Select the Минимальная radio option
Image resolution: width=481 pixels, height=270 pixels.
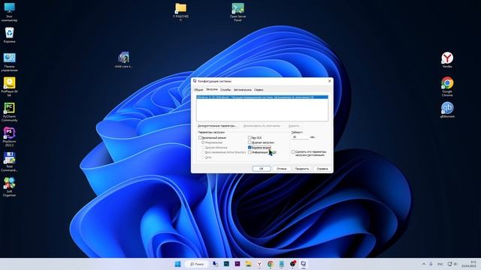coord(203,142)
